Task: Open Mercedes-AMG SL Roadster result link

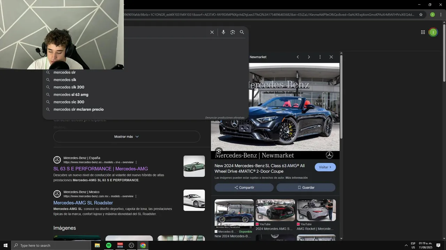Action: (x=83, y=203)
